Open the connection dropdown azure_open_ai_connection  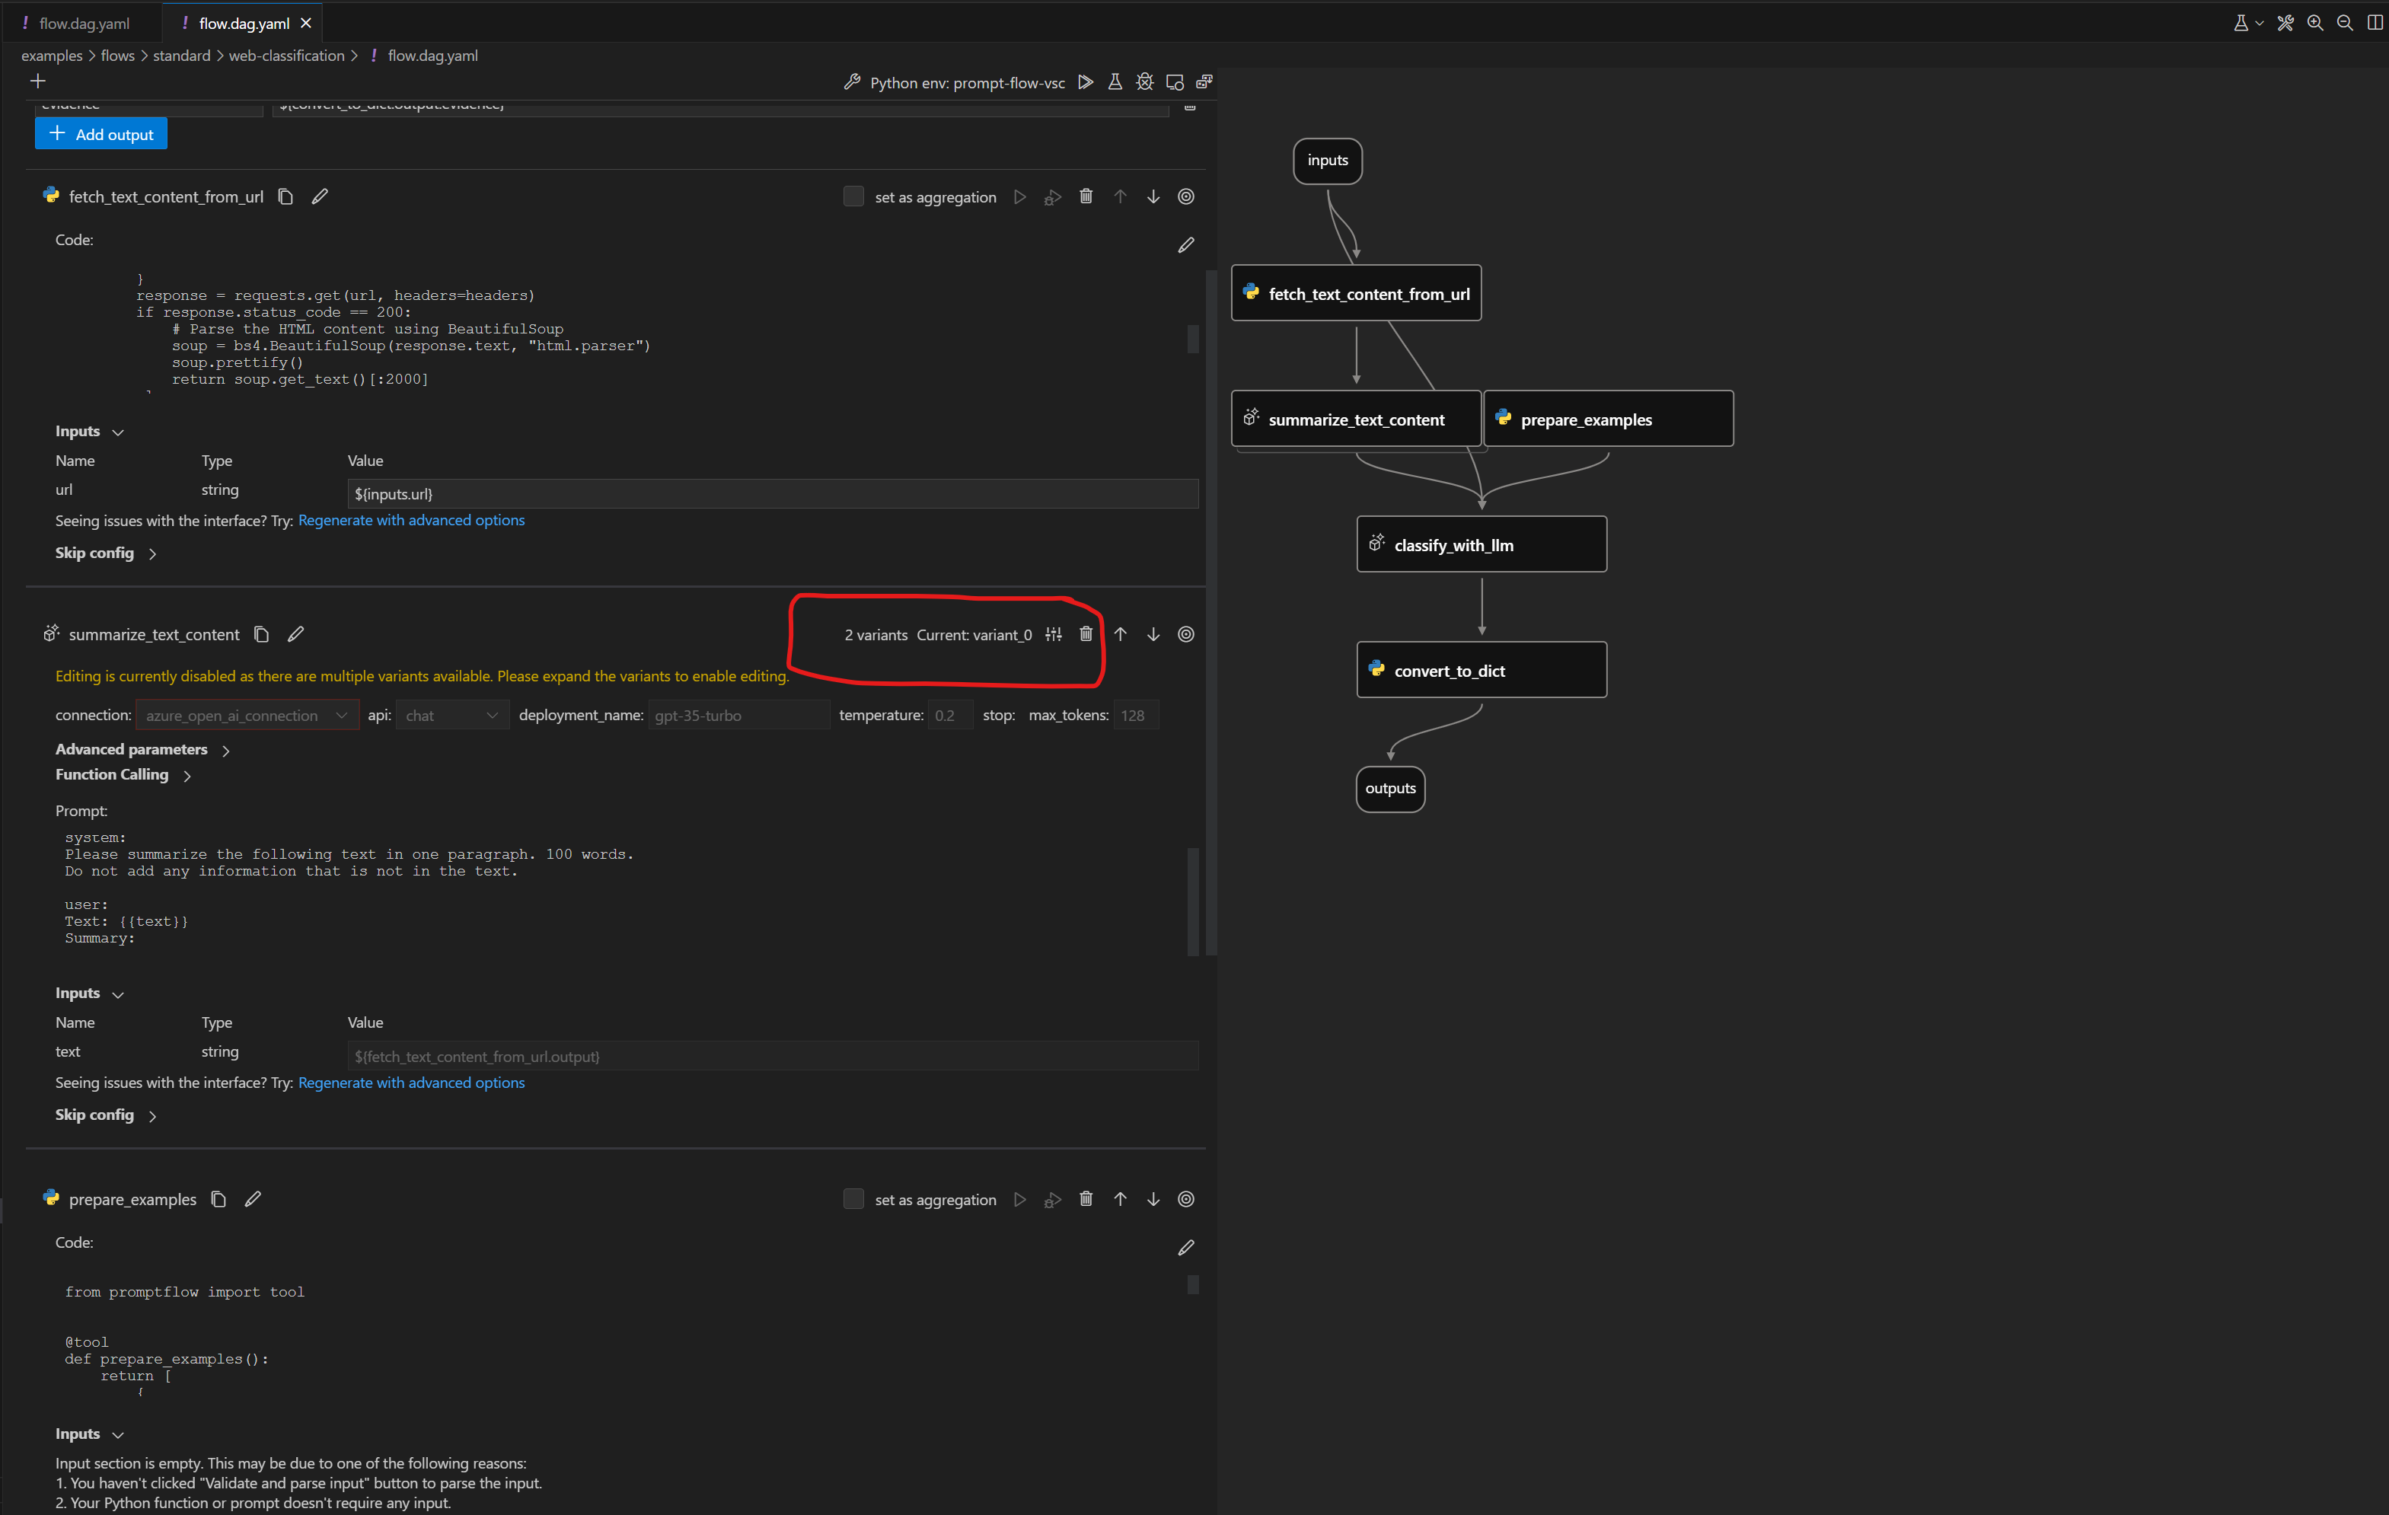pos(246,716)
